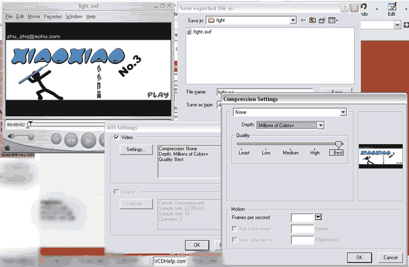Click PLAY text inside the movie
409x267 pixels.
158,95
